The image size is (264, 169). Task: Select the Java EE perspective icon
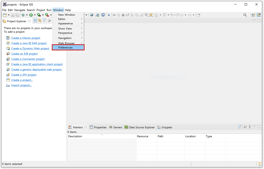click(259, 15)
